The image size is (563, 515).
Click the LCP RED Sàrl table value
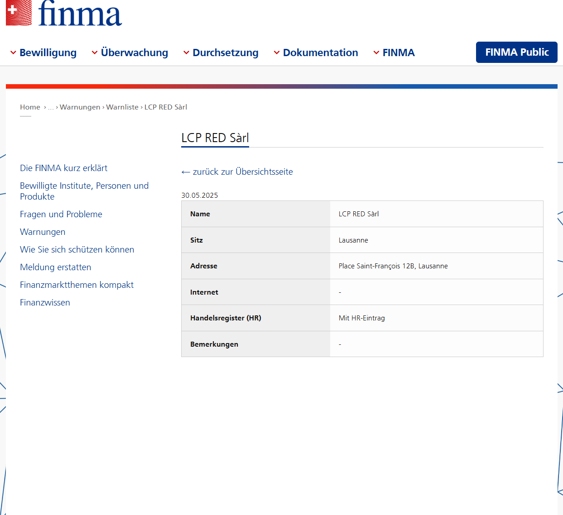359,214
